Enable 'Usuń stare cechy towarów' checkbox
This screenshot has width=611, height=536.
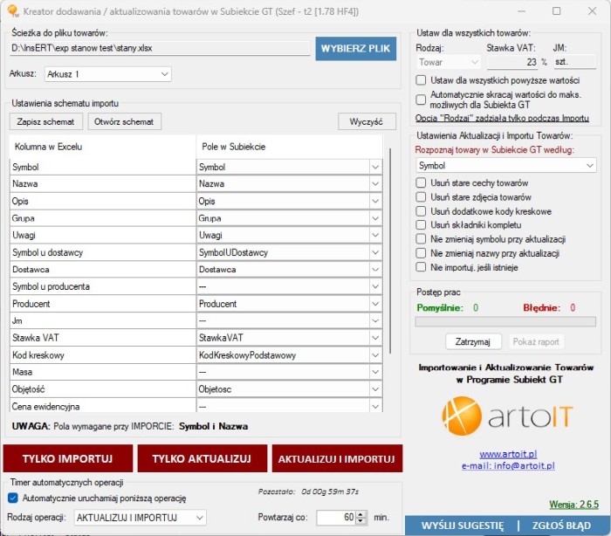point(422,183)
